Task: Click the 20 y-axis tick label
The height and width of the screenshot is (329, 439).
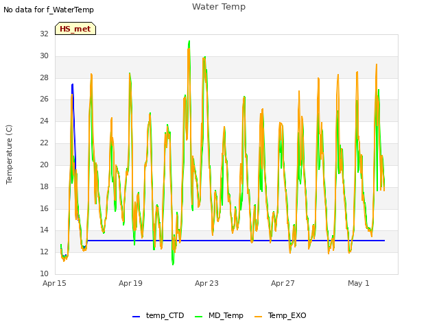Action: pos(44,164)
